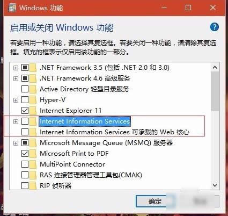Click the folder icon beside Internet Explorer 11
Image resolution: width=228 pixels, height=216 pixels.
[33, 111]
